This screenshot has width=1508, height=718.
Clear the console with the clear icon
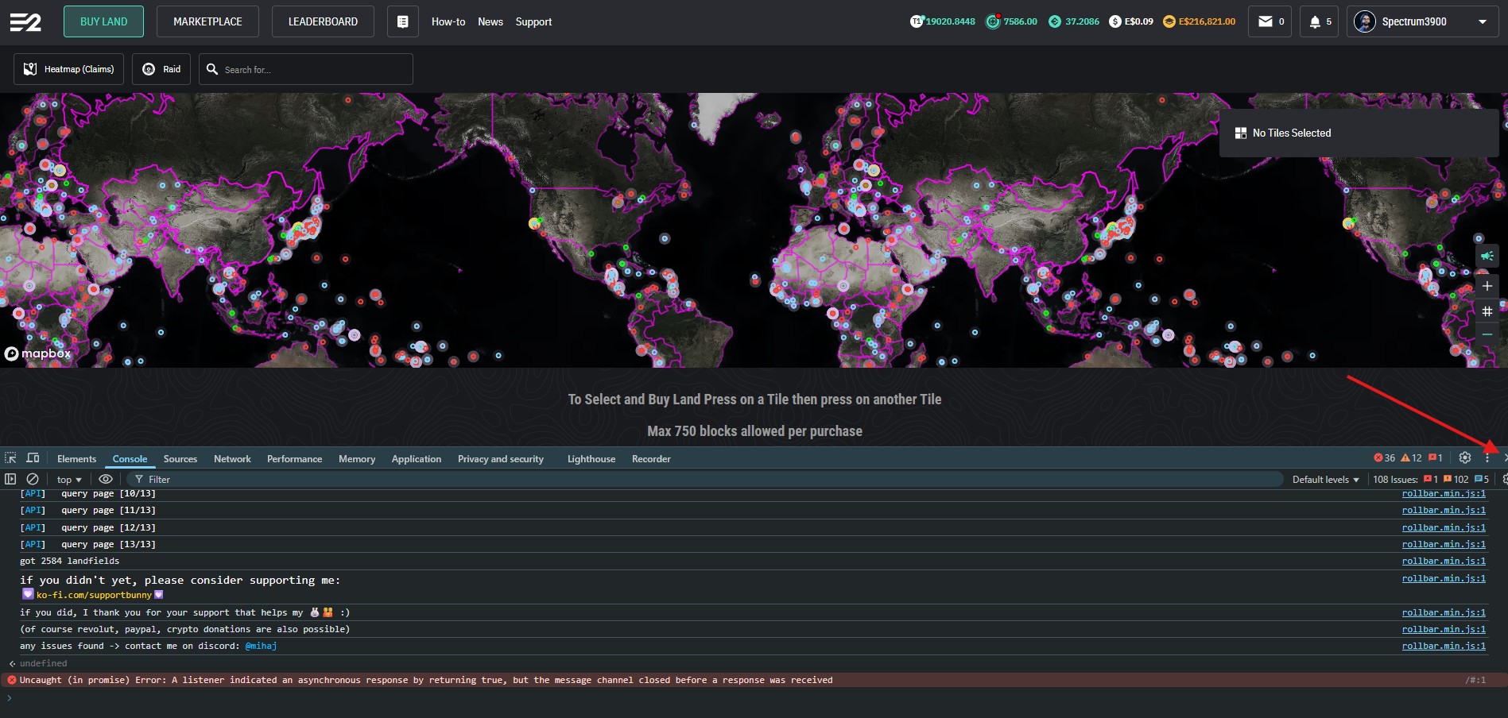(x=33, y=479)
